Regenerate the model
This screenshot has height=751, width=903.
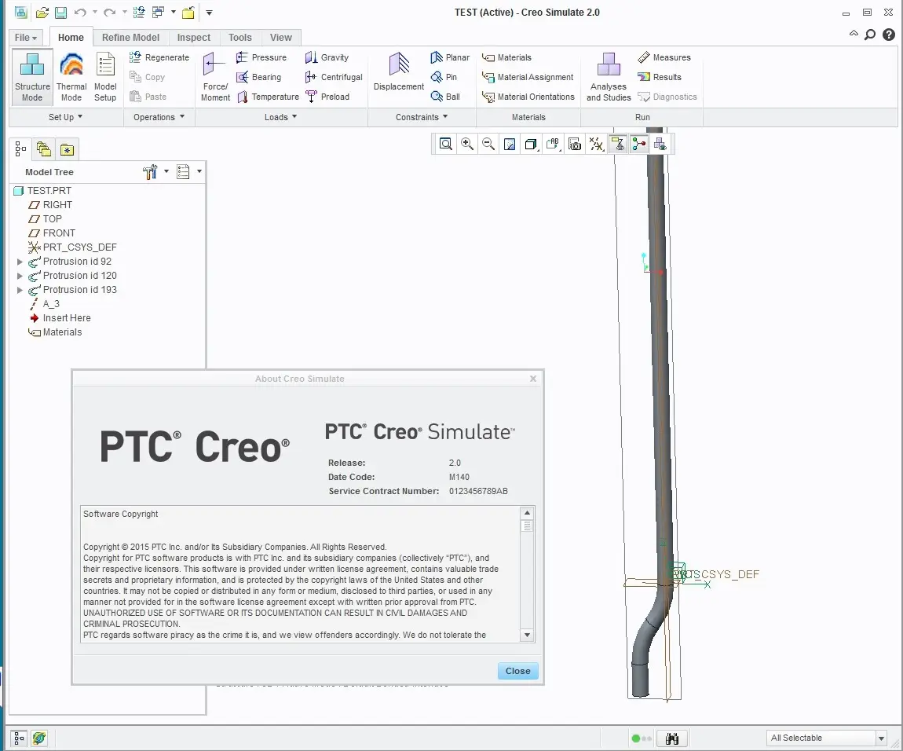pyautogui.click(x=159, y=57)
